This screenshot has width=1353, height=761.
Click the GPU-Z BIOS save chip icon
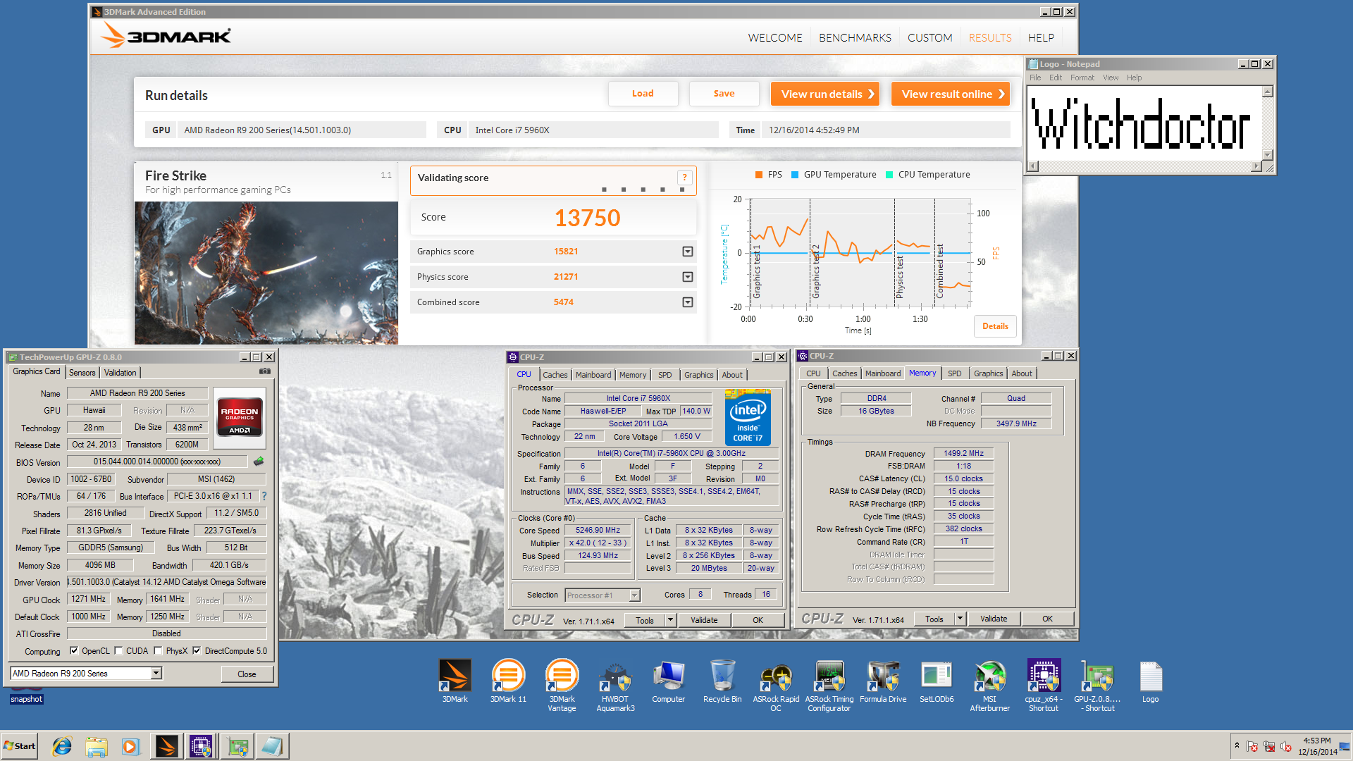click(259, 462)
